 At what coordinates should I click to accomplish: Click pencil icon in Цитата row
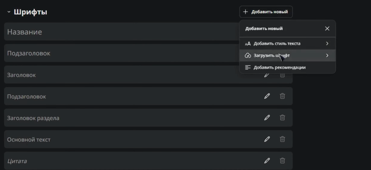point(267,161)
